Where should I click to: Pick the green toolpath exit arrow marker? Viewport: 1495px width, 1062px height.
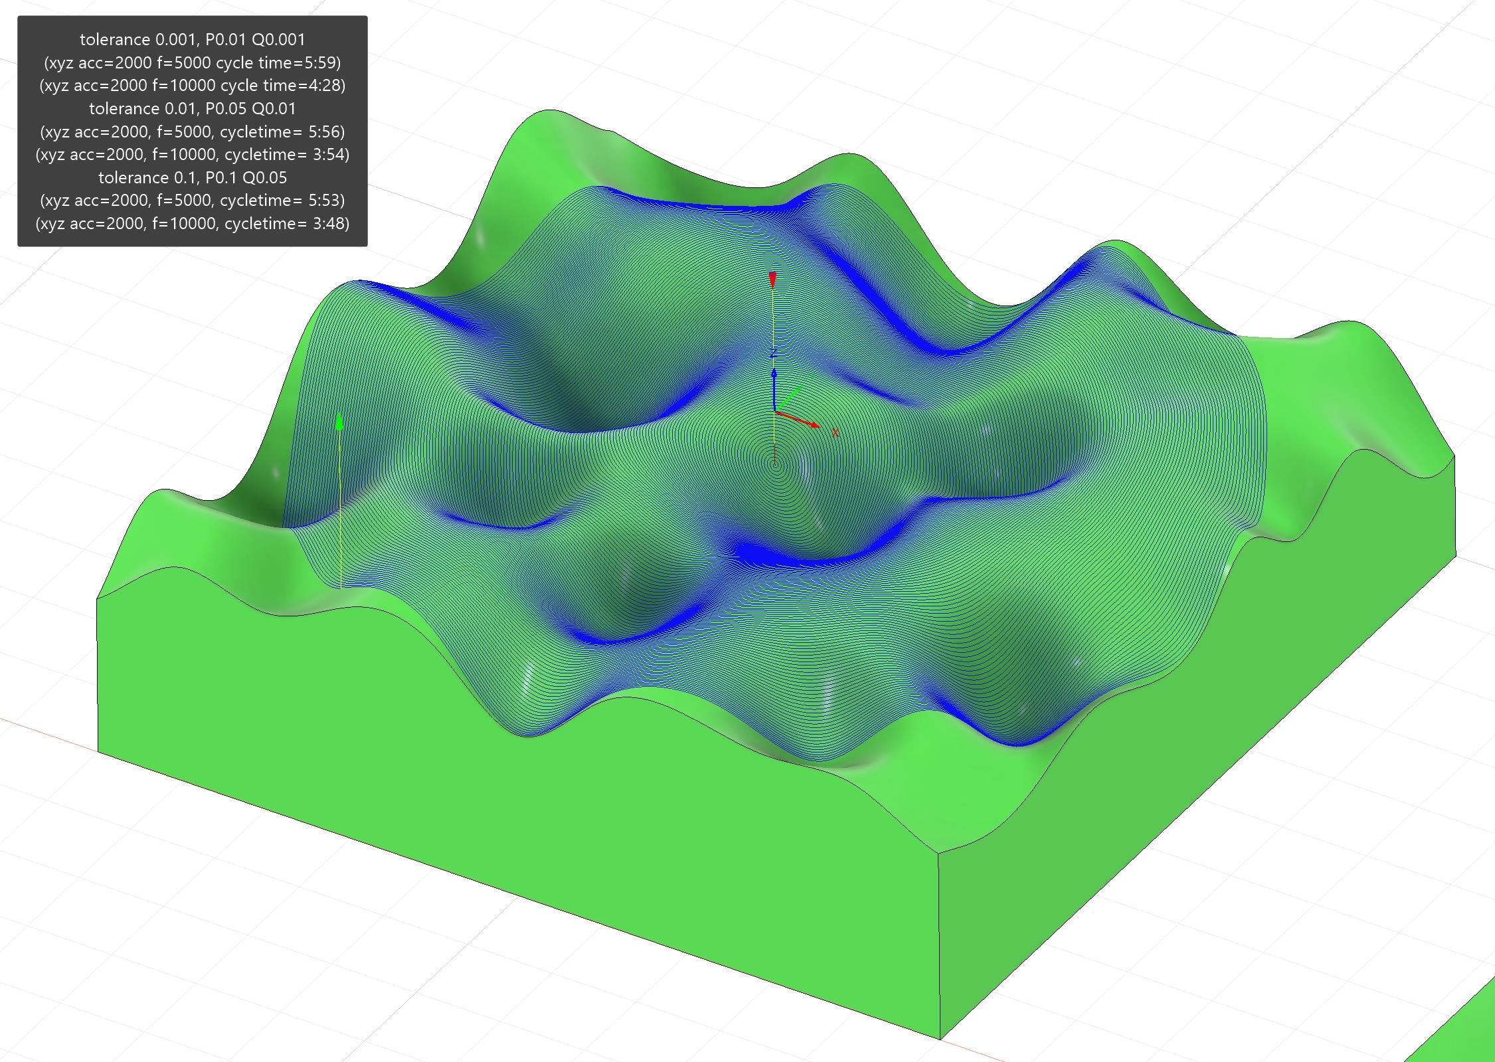click(x=339, y=421)
